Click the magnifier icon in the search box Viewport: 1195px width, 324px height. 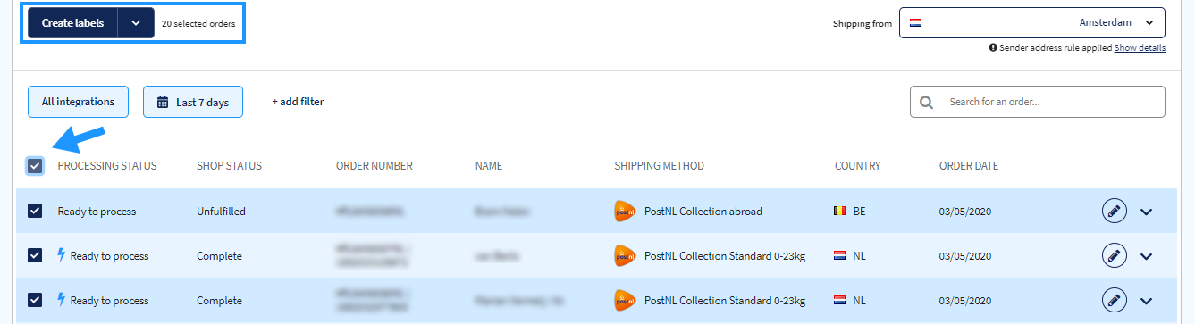click(x=926, y=102)
